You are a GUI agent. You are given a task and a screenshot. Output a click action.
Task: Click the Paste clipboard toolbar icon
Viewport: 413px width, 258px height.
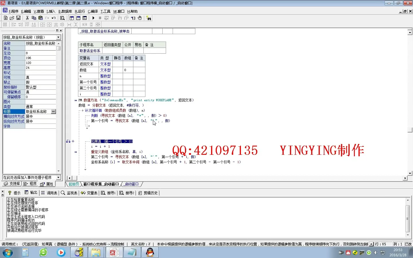(x=40, y=18)
